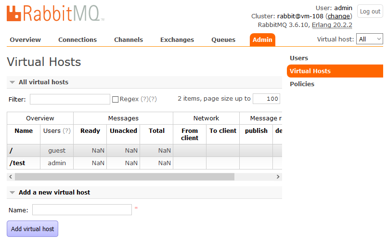
Task: Click the Log out button
Action: point(370,12)
